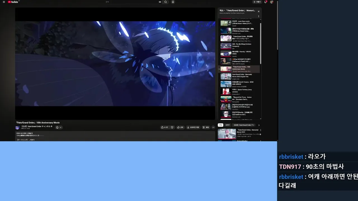Open the hamburger guide menu
The height and width of the screenshot is (201, 358).
coord(4,2)
